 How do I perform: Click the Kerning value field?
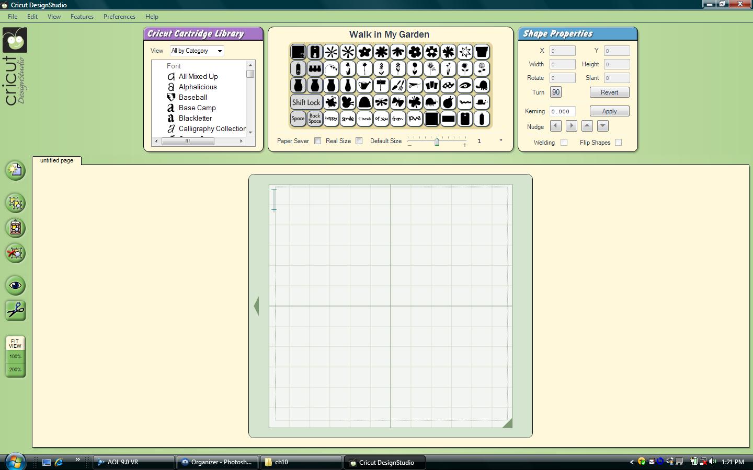[563, 111]
